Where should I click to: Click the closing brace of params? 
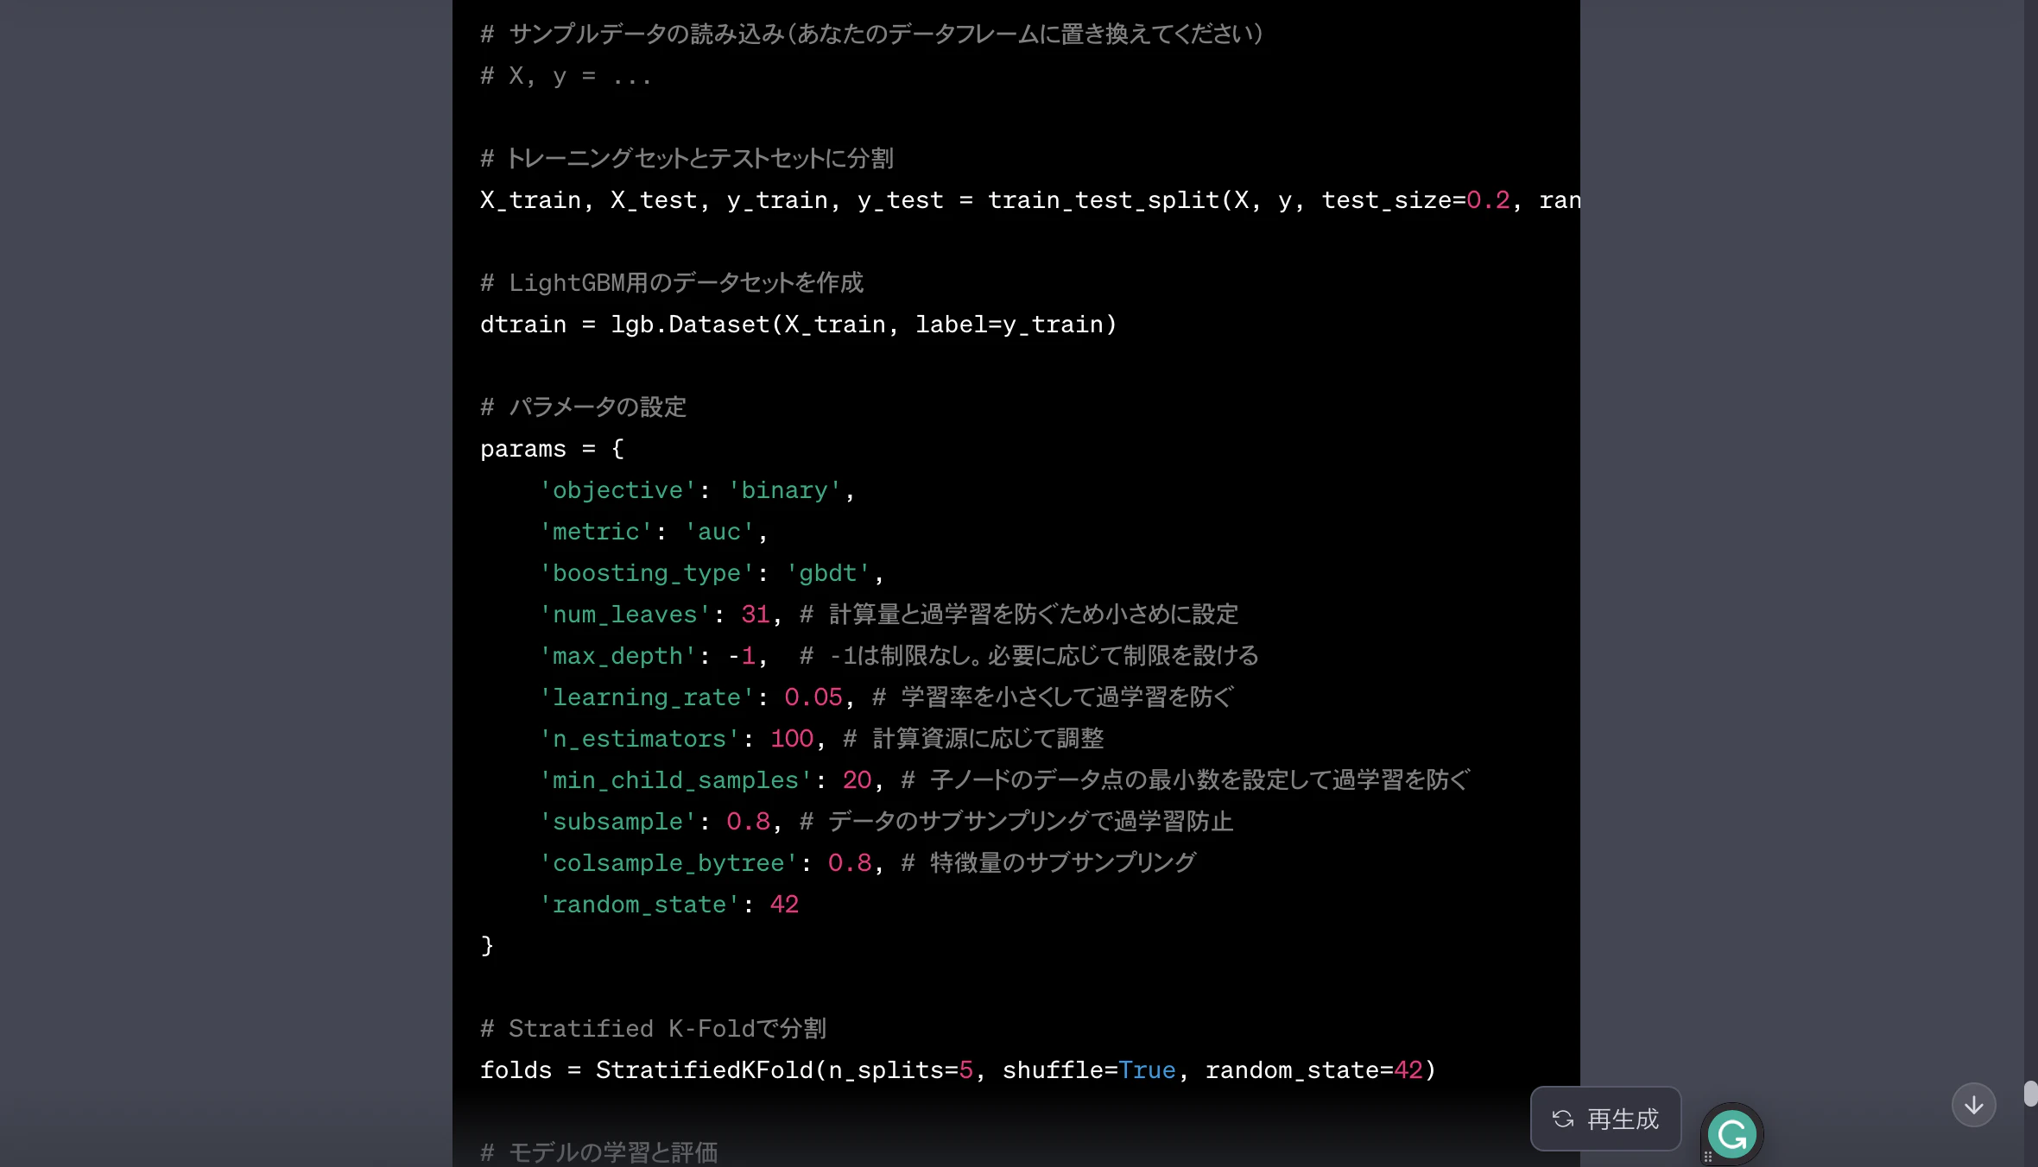coord(487,946)
